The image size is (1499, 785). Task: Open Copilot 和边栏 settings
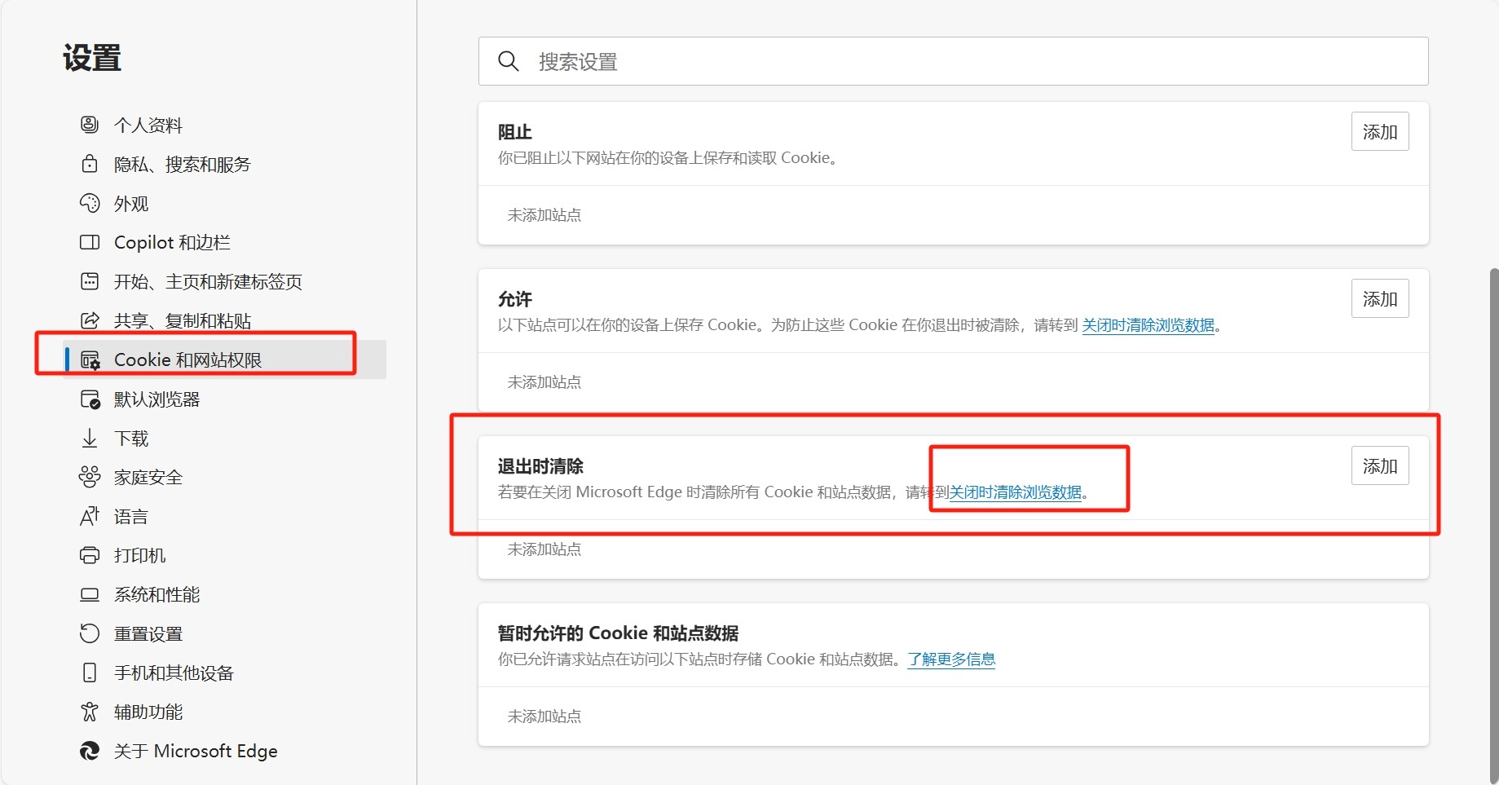224,242
